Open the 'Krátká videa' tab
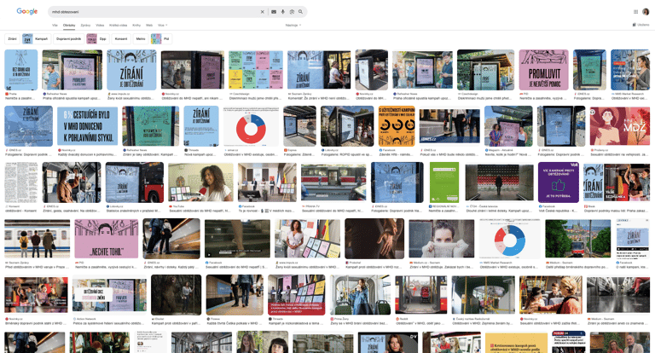The height and width of the screenshot is (353, 655). [119, 25]
